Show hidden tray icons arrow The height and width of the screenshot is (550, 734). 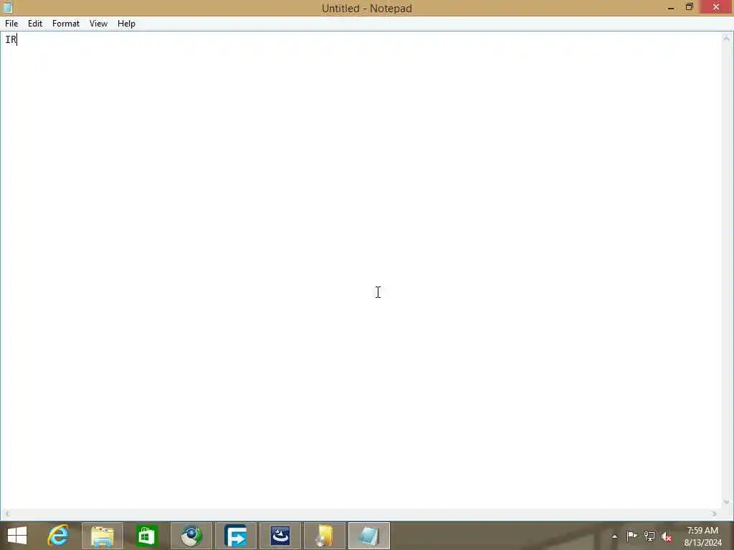tap(614, 536)
